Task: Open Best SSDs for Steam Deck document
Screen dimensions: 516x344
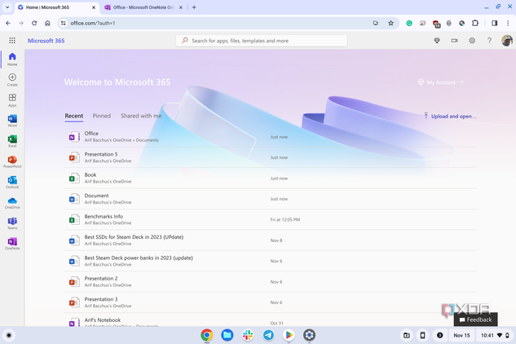Action: pyautogui.click(x=270, y=240)
